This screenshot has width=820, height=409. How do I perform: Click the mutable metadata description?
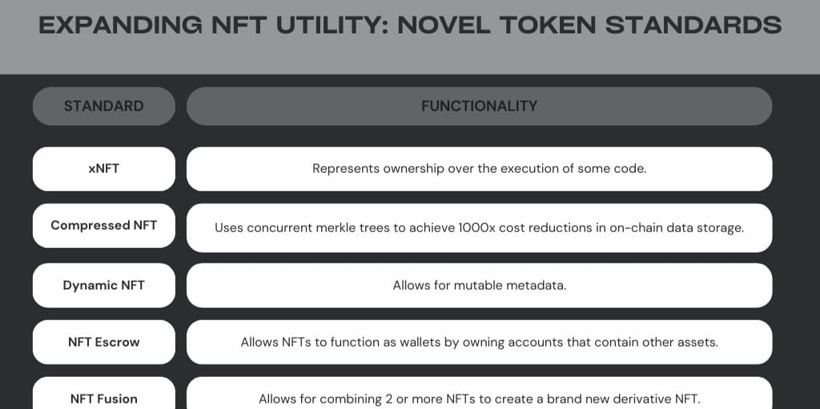[x=479, y=286]
